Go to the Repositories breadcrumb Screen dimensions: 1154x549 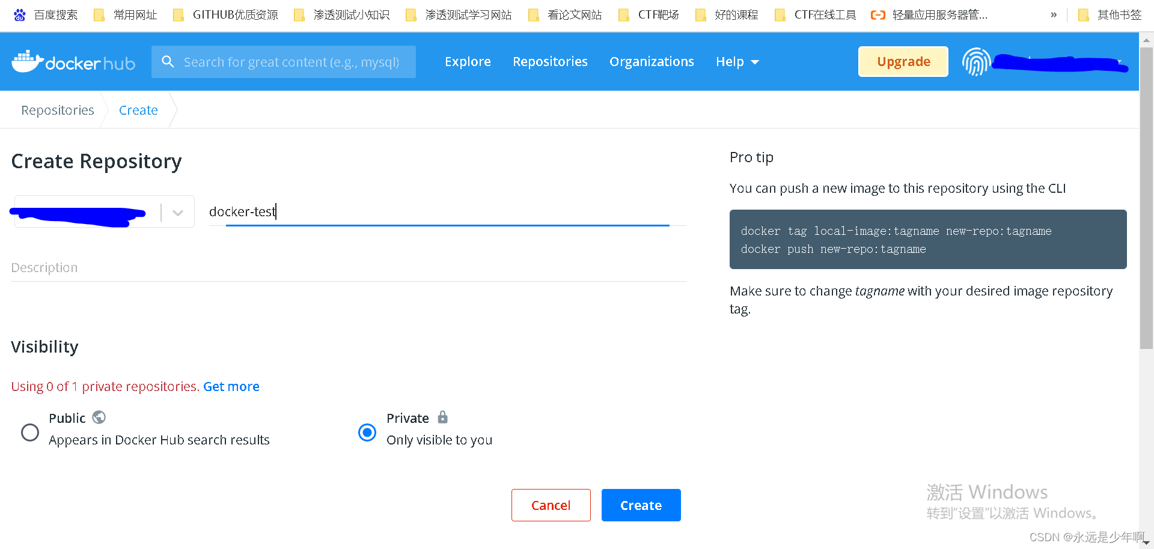(x=58, y=111)
